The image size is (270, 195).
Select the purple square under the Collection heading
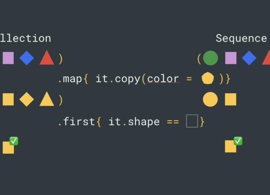(x=8, y=58)
